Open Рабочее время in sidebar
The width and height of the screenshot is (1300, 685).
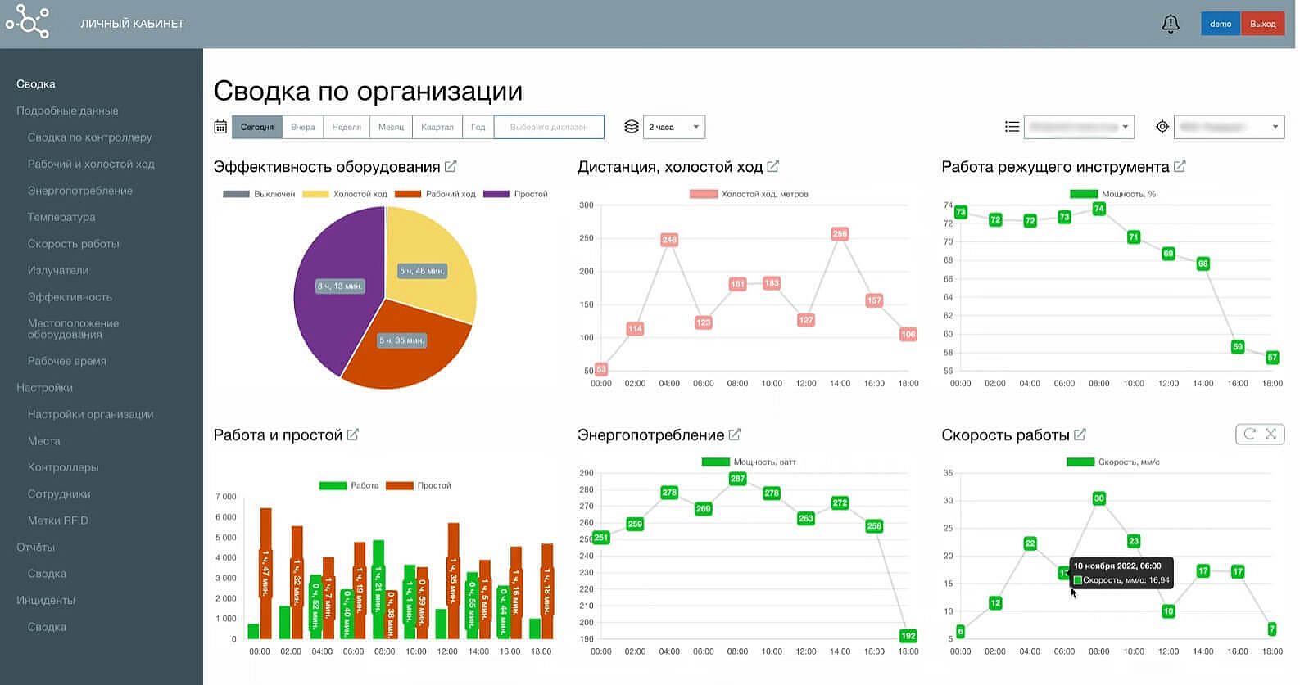pos(67,361)
